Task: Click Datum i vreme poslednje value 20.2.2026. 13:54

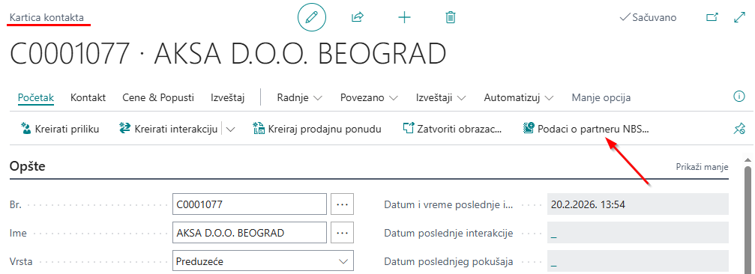Action: [638, 204]
